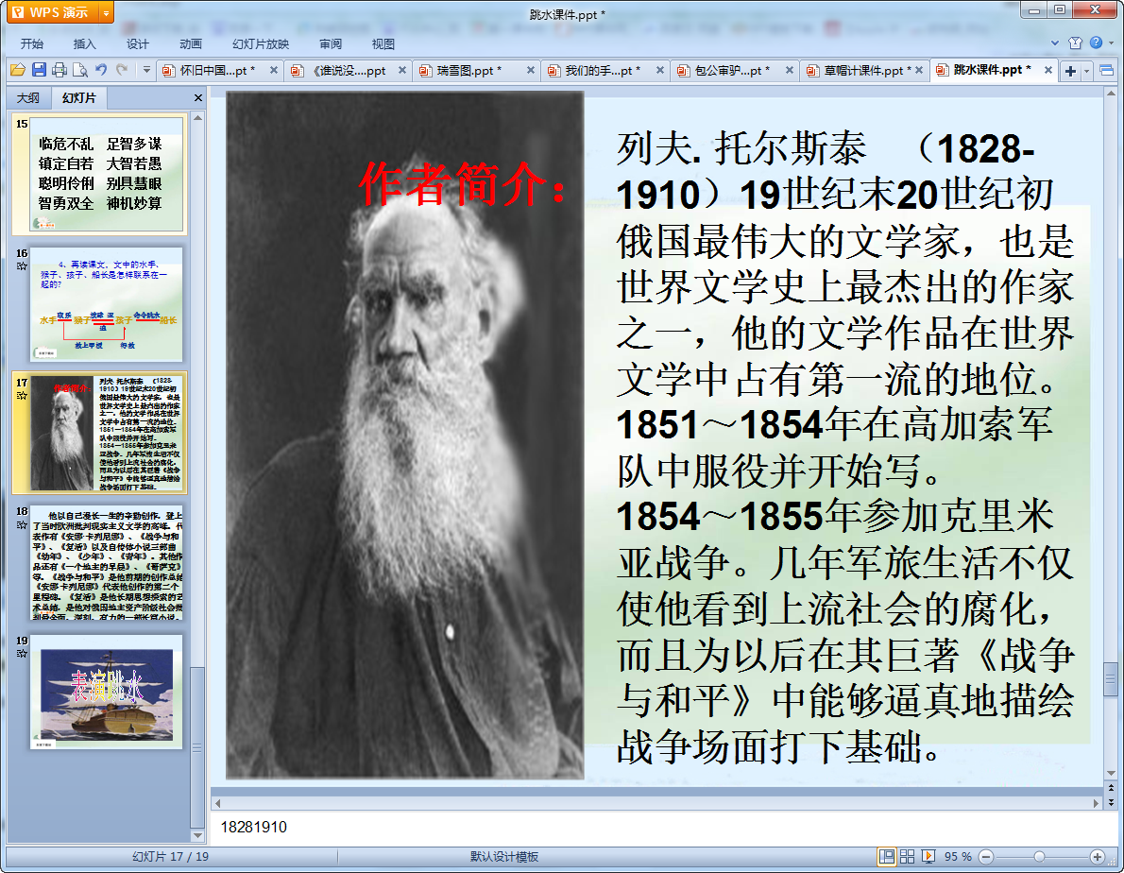This screenshot has height=873, width=1124.
Task: Switch to the 大纲 outline pane tab
Action: point(28,98)
